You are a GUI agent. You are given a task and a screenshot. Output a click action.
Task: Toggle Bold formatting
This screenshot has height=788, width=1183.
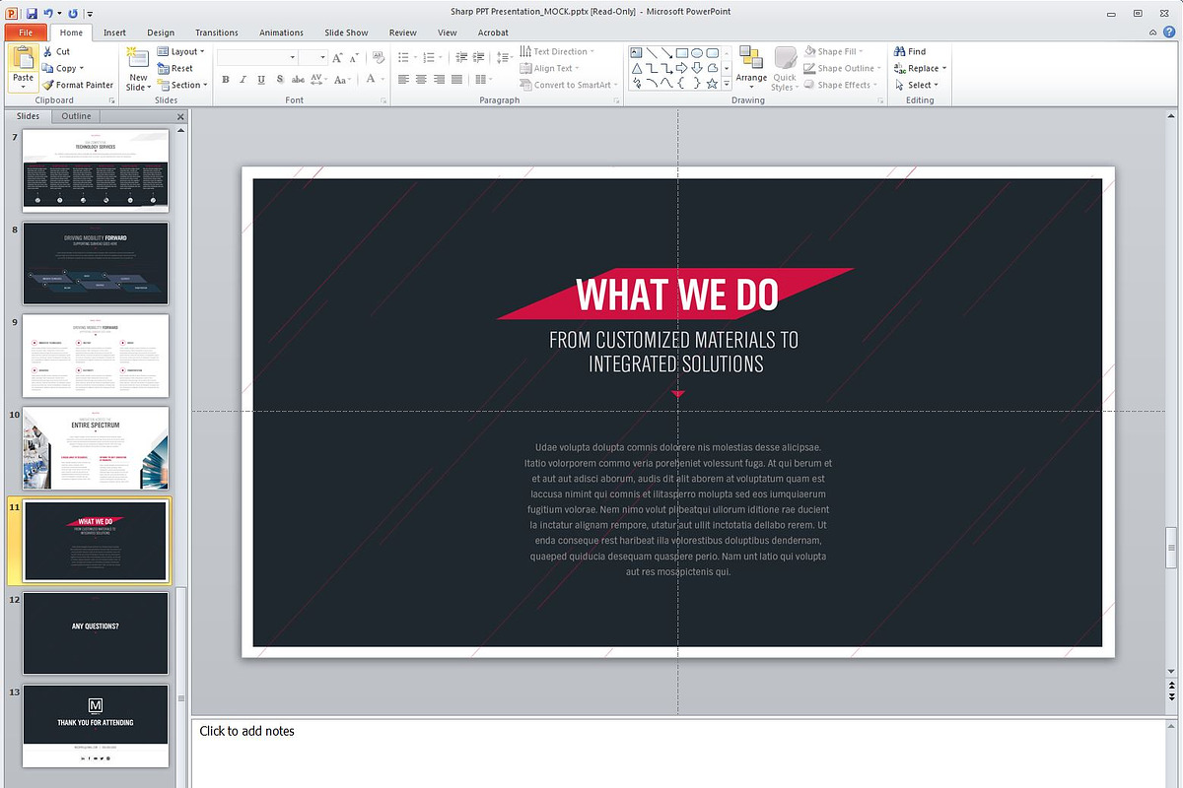coord(226,80)
